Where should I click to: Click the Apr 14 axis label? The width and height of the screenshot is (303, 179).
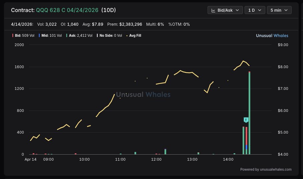tap(30, 160)
